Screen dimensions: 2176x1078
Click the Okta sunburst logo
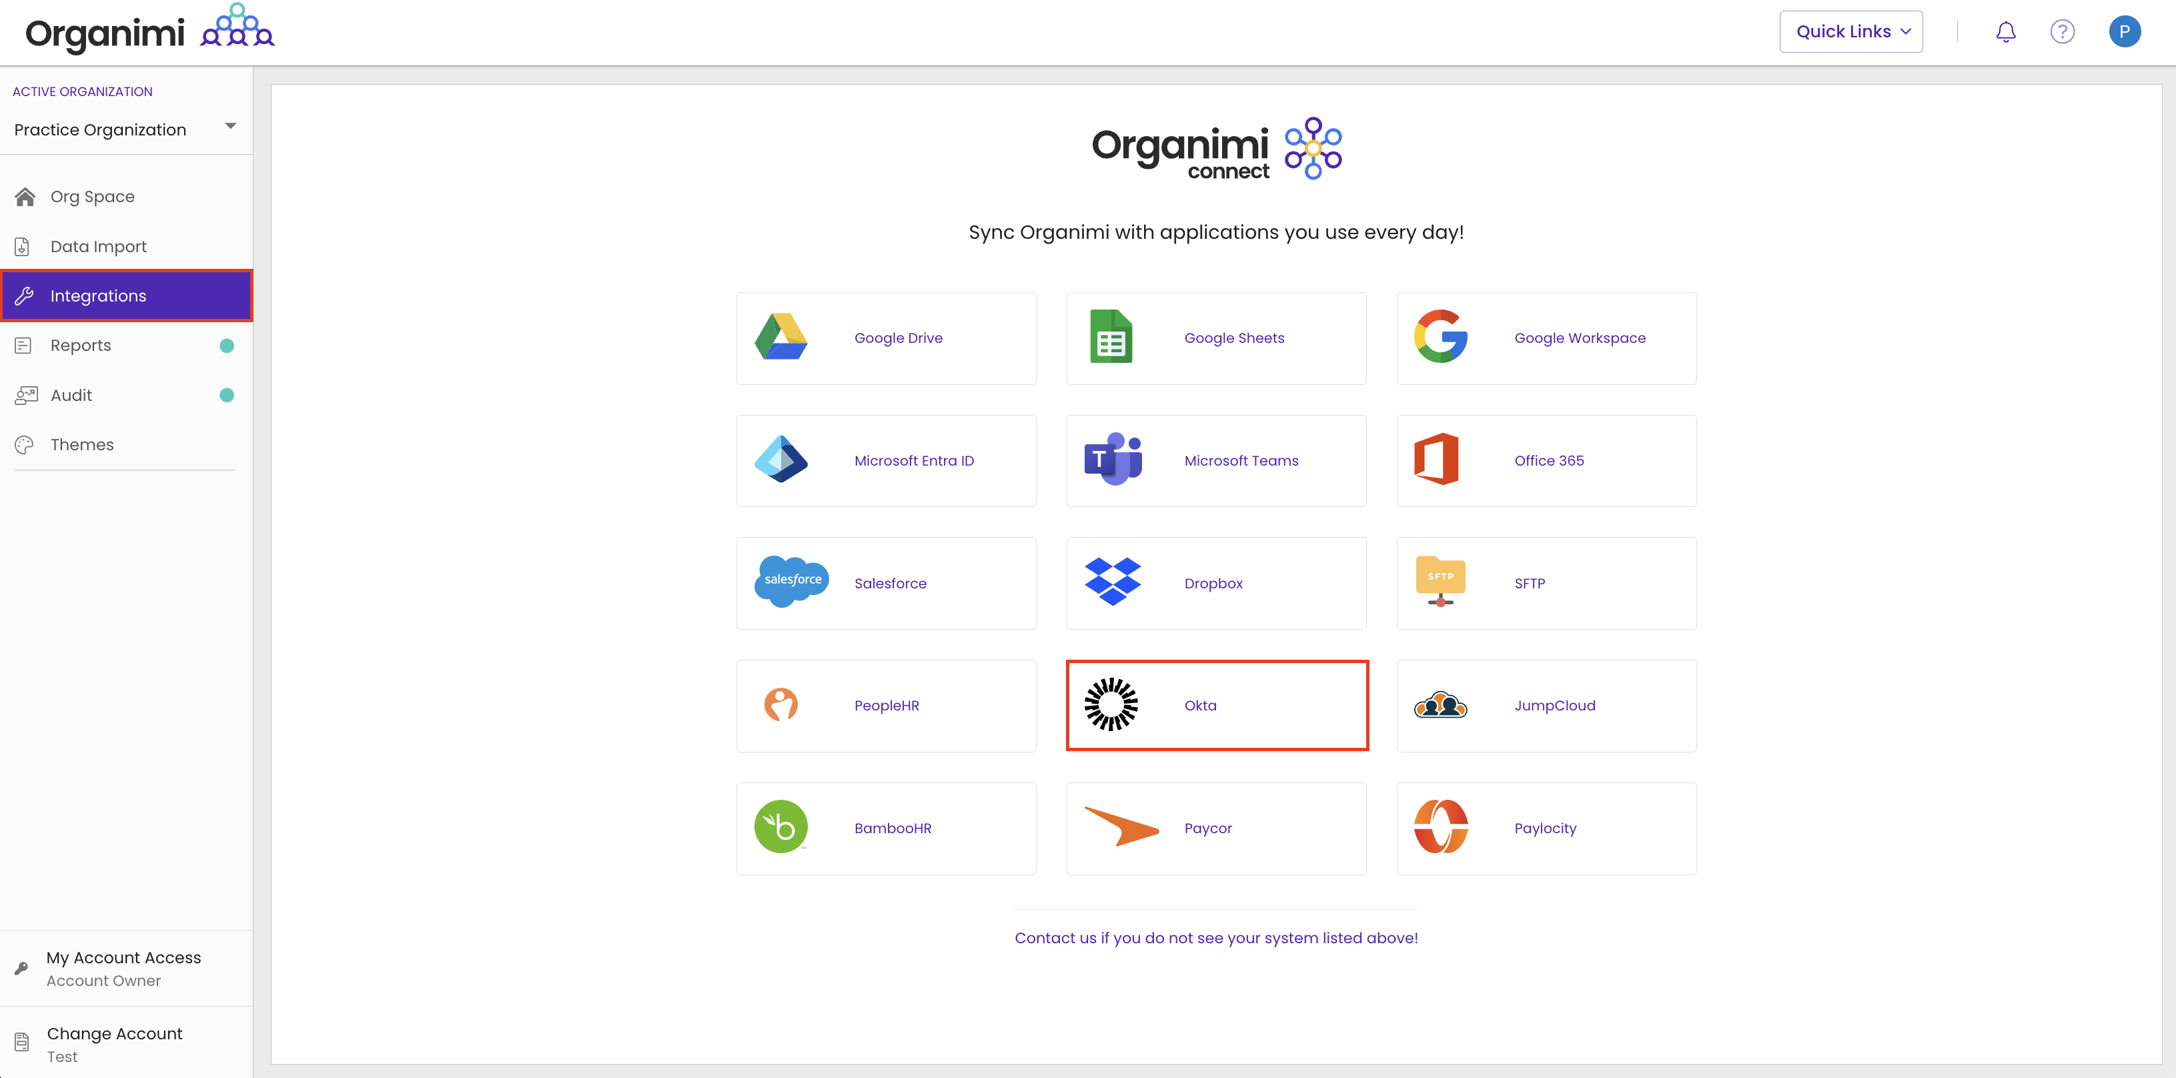1111,704
